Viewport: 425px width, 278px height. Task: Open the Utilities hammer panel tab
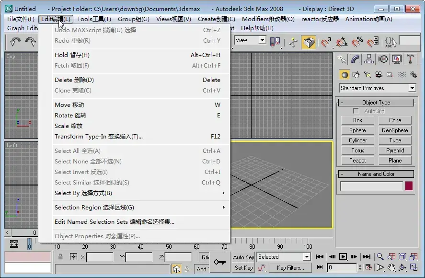tap(410, 59)
